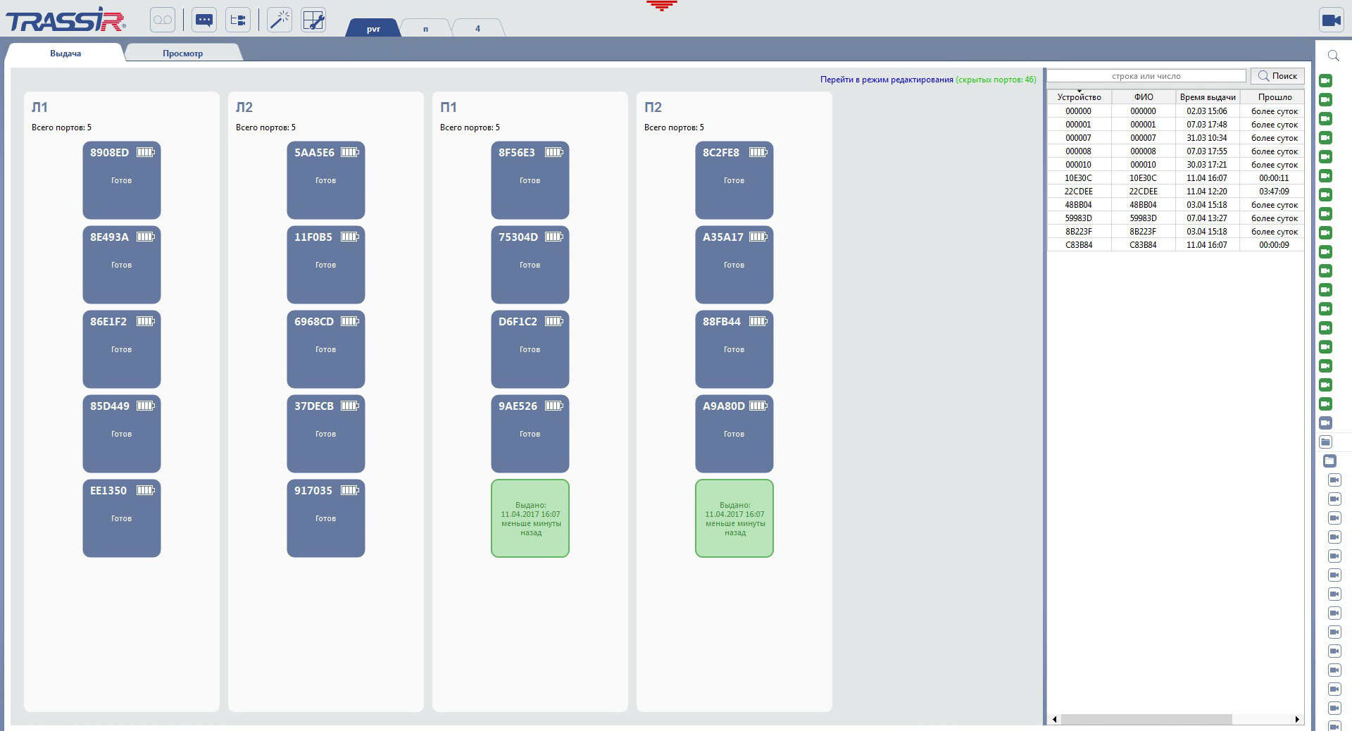Select the magic wand tool icon
This screenshot has width=1352, height=731.
280,20
